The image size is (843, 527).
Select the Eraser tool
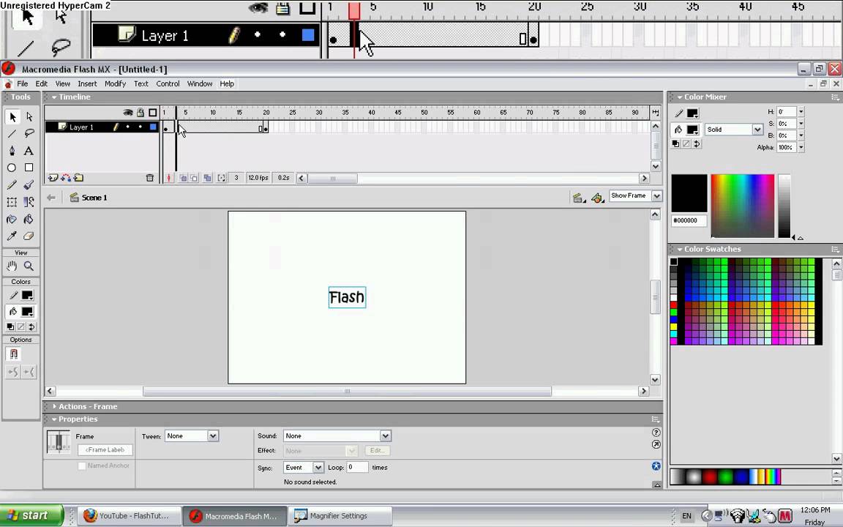coord(29,236)
